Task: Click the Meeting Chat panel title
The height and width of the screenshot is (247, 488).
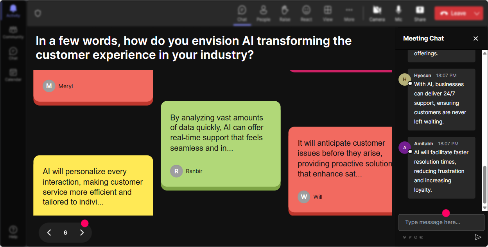Action: pos(423,38)
